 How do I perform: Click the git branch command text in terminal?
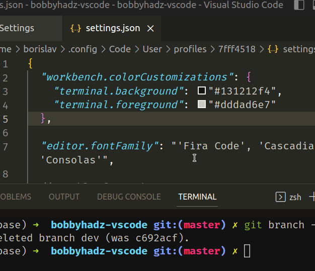coord(279,225)
